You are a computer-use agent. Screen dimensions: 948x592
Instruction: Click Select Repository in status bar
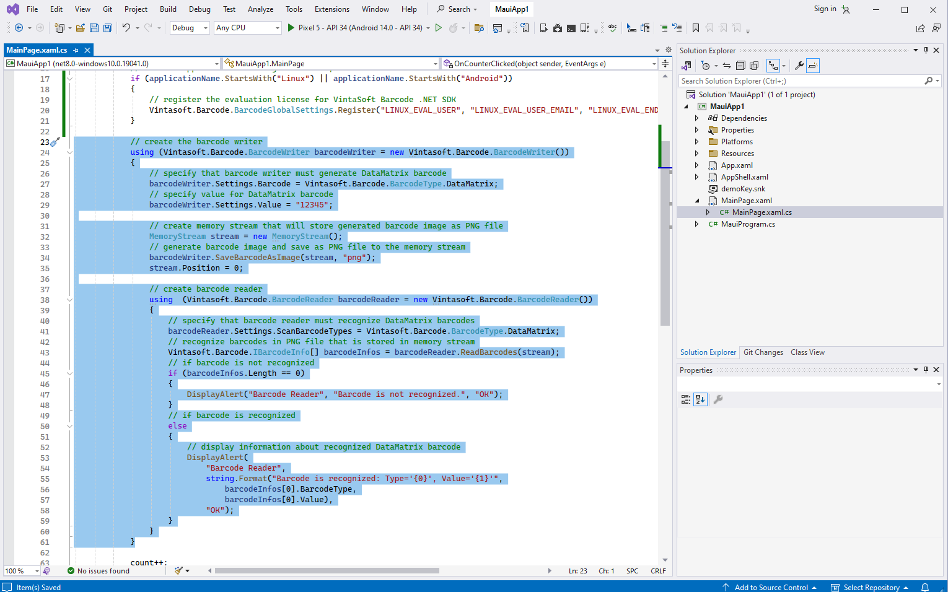[x=871, y=587]
